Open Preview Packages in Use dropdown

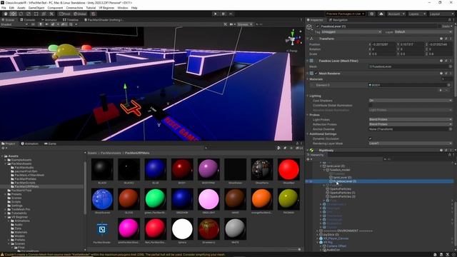point(346,14)
